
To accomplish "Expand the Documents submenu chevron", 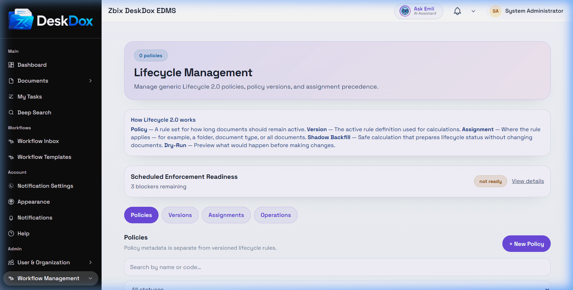I will 90,81.
